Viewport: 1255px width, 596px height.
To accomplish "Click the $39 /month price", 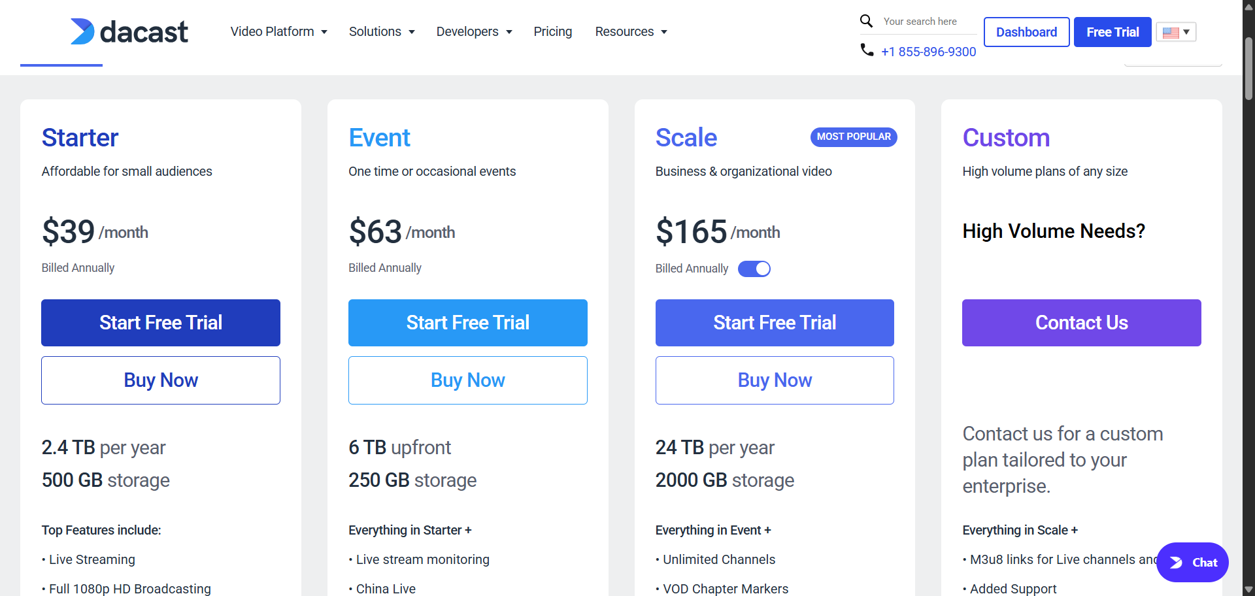I will click(x=95, y=232).
